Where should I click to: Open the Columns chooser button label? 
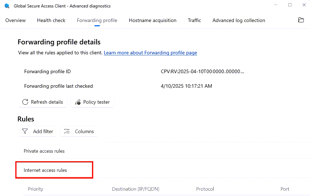[x=84, y=131]
